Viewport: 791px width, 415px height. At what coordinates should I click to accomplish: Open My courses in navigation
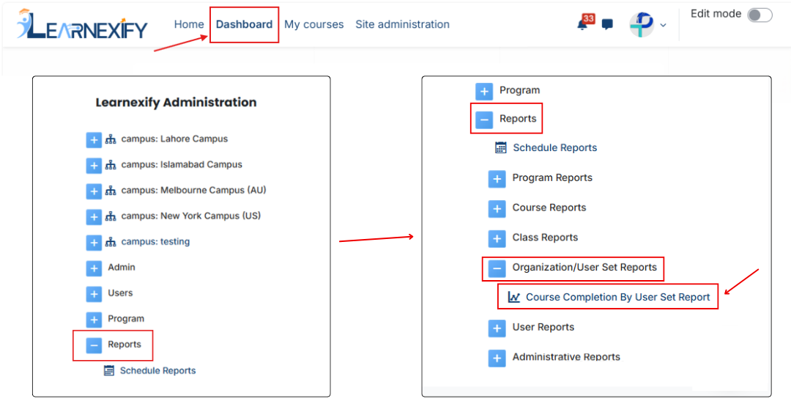[313, 25]
